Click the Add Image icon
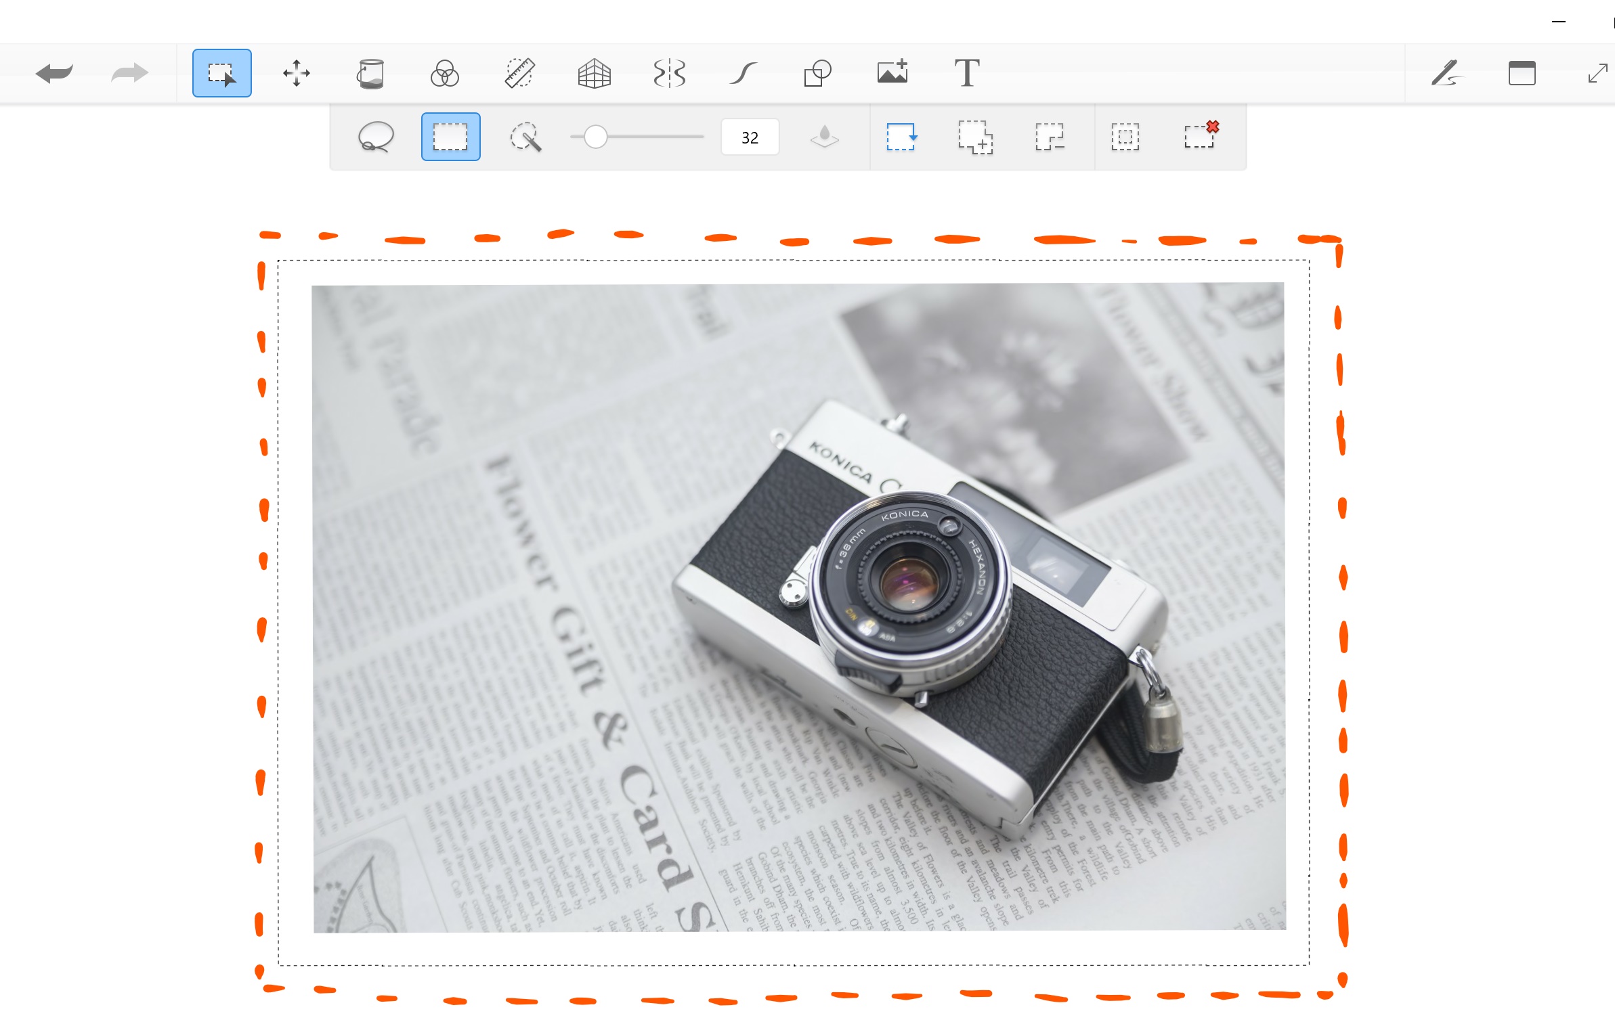The image size is (1615, 1022). click(x=892, y=72)
